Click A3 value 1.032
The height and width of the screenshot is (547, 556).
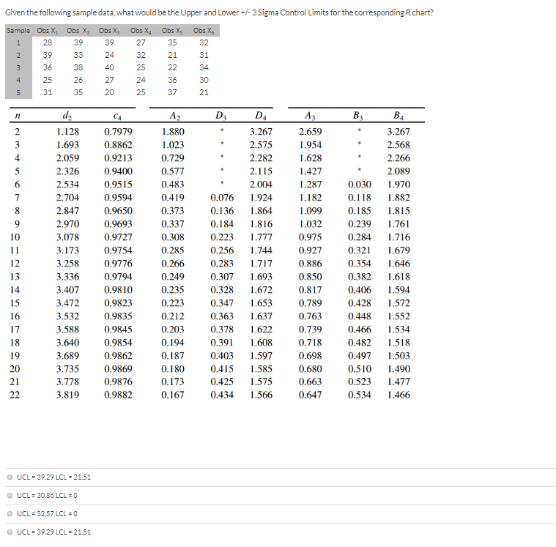tap(311, 224)
